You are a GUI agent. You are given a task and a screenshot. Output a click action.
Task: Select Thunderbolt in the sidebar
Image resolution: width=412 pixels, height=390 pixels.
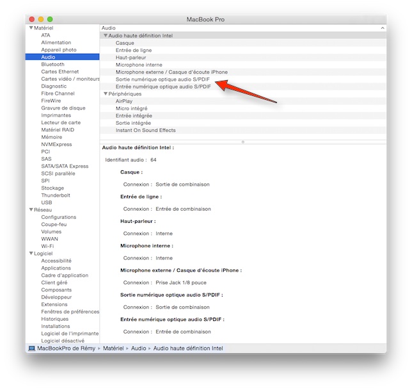(56, 195)
